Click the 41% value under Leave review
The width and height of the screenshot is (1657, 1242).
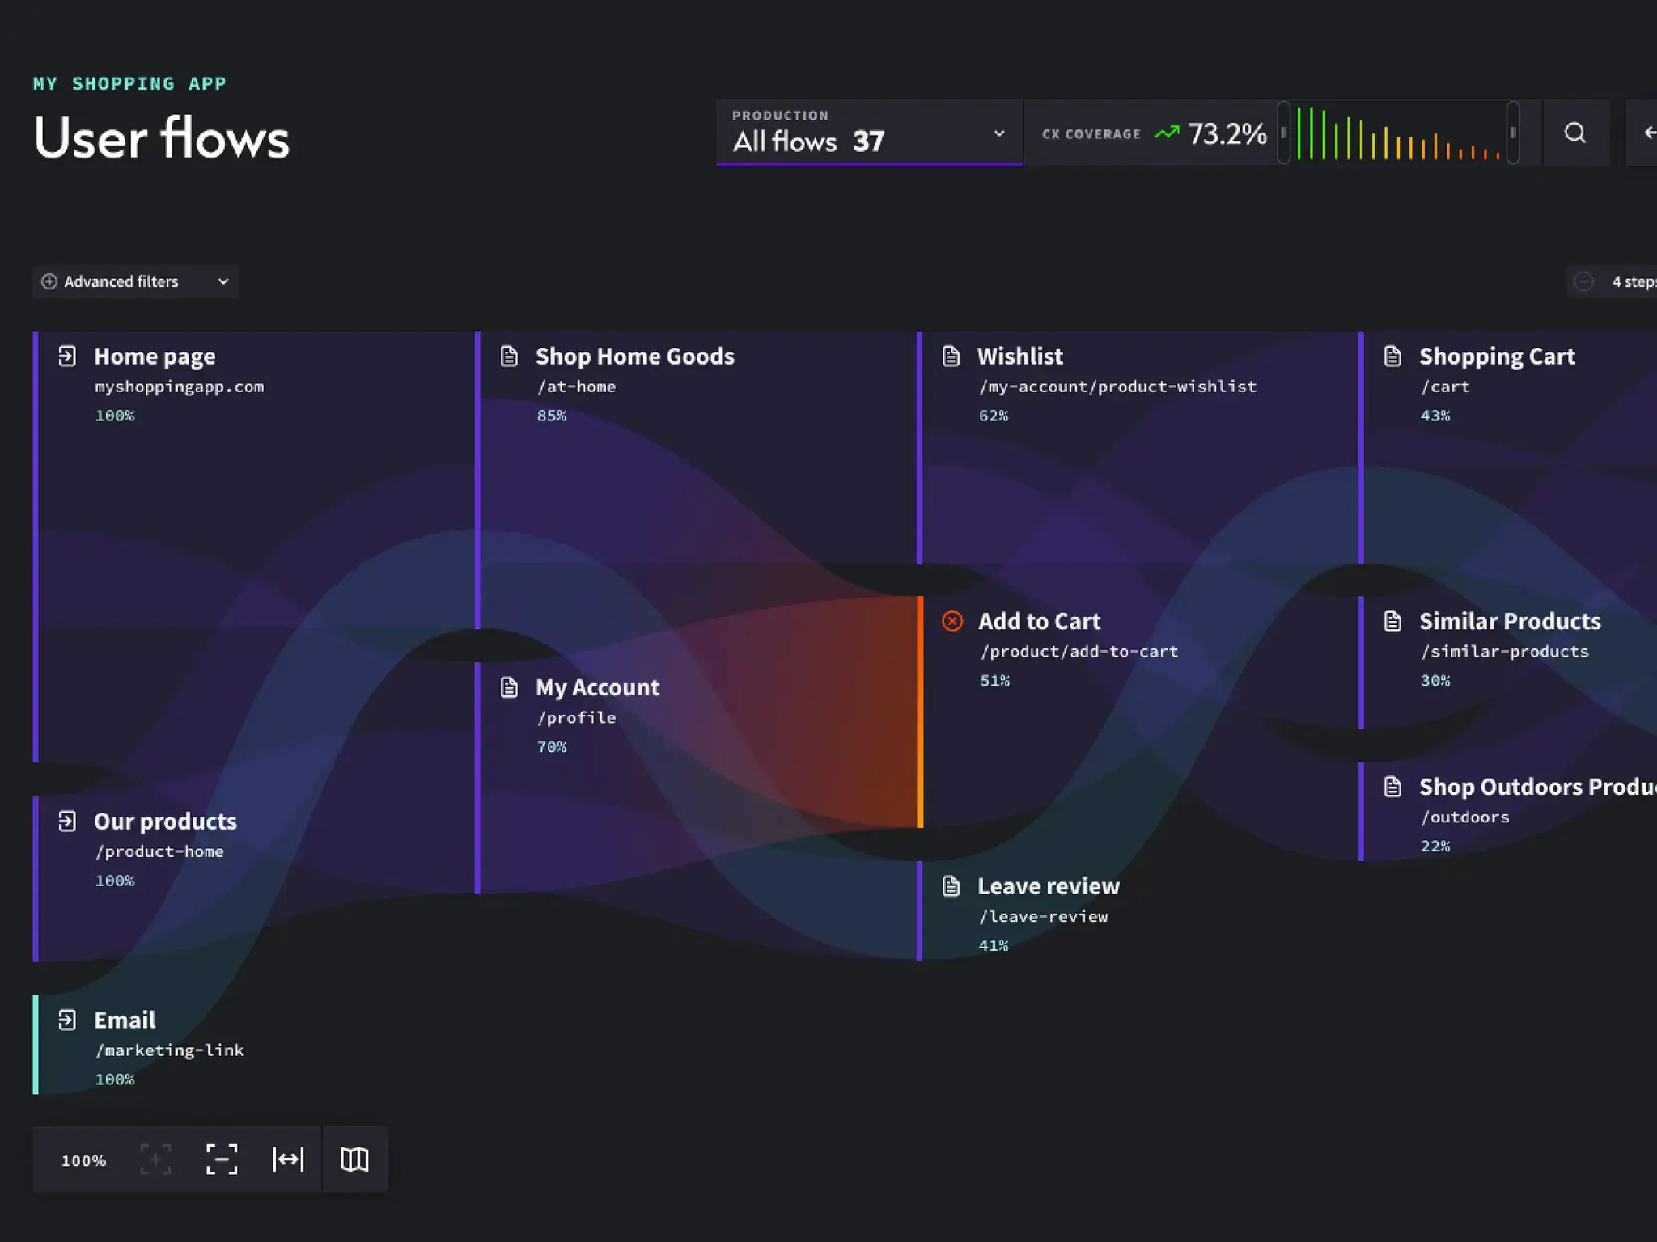[x=994, y=946]
